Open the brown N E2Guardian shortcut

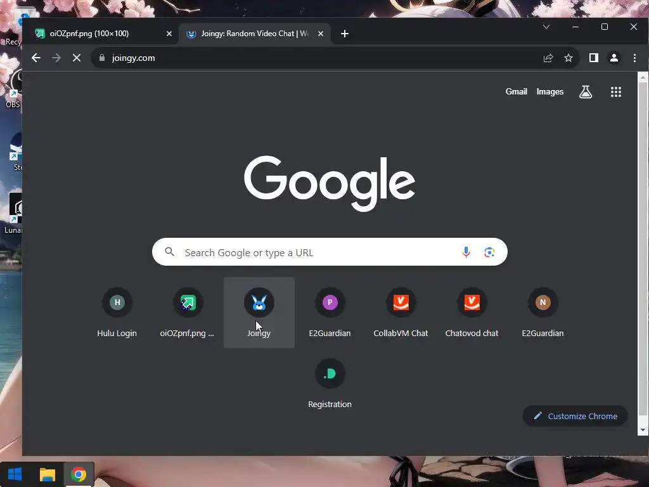[543, 313]
